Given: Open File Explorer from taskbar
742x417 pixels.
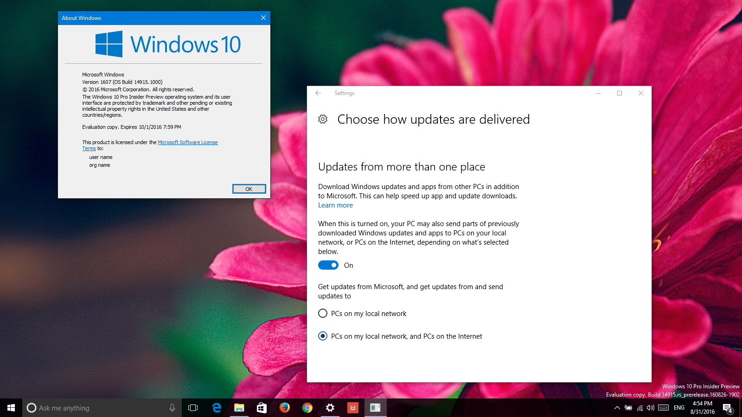Looking at the screenshot, I should 239,408.
